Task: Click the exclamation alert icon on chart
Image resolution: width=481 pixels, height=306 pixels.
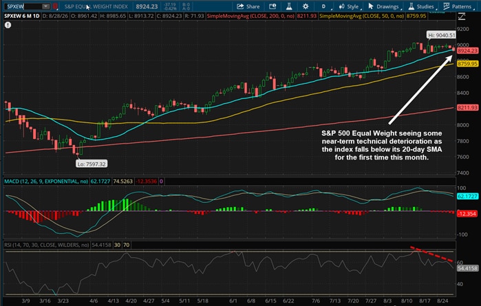Action: 8,25
